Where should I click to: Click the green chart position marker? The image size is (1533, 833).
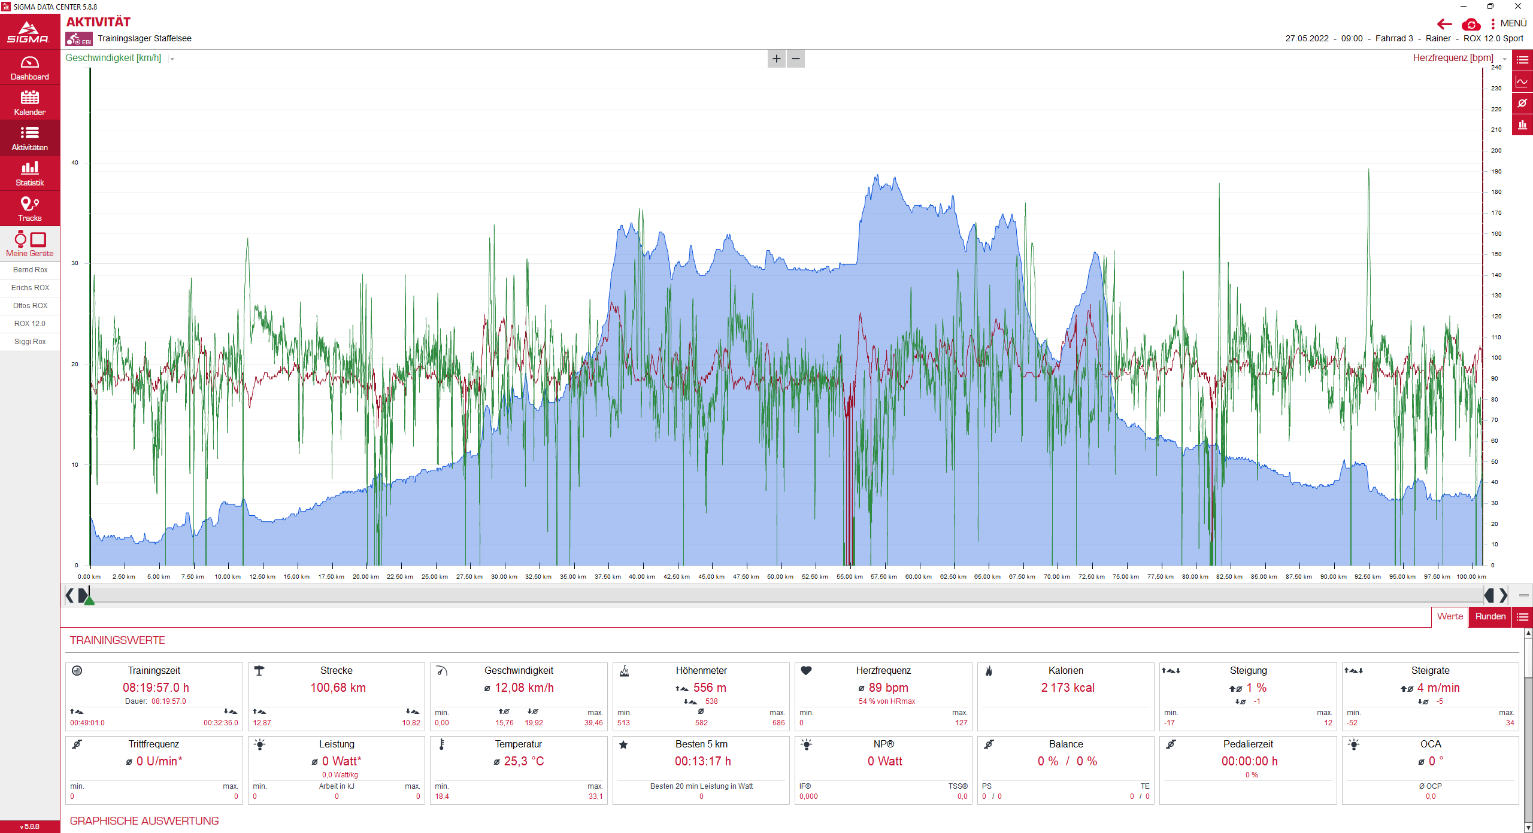tap(89, 600)
